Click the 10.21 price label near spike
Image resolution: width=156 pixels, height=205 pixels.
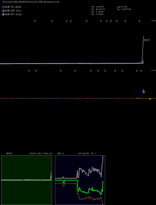147,40
